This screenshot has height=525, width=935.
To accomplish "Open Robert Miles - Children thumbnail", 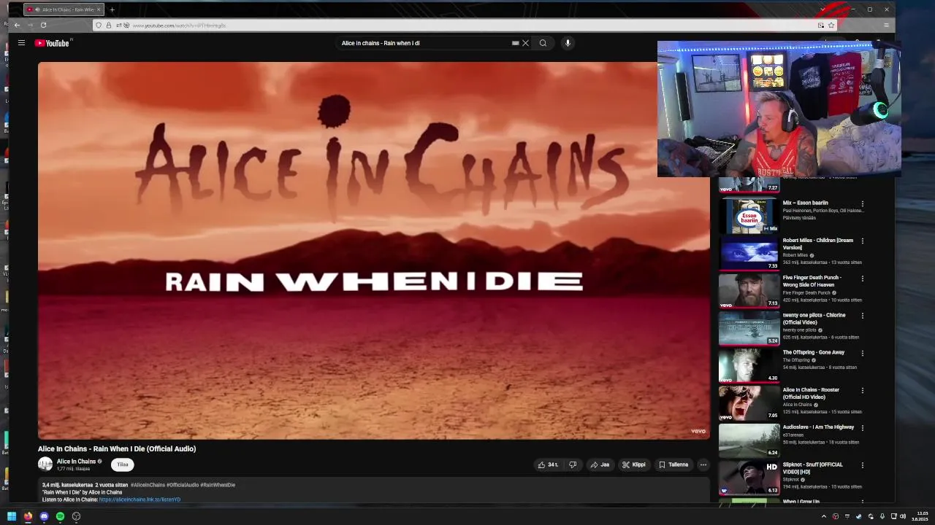I will click(749, 252).
